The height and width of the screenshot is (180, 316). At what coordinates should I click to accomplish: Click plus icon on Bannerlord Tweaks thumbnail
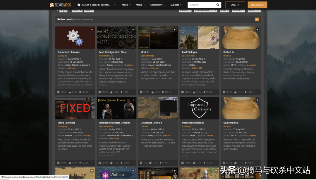click(92, 30)
